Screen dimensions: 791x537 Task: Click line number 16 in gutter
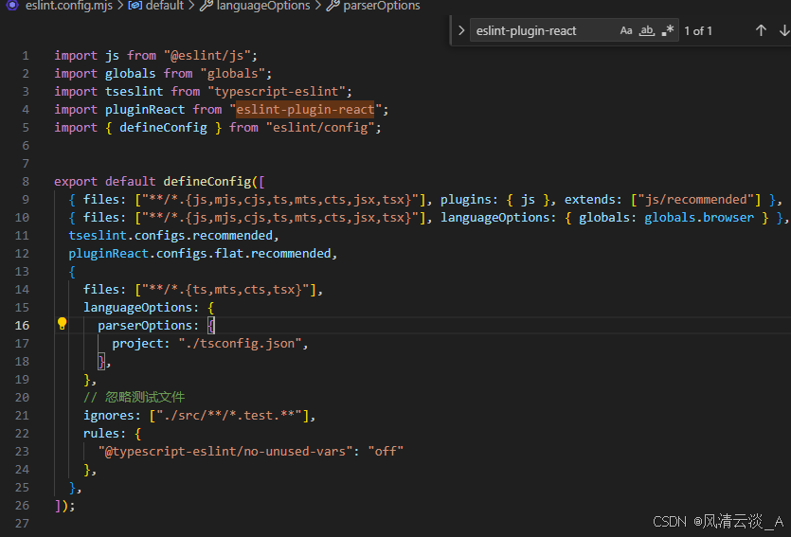point(22,325)
